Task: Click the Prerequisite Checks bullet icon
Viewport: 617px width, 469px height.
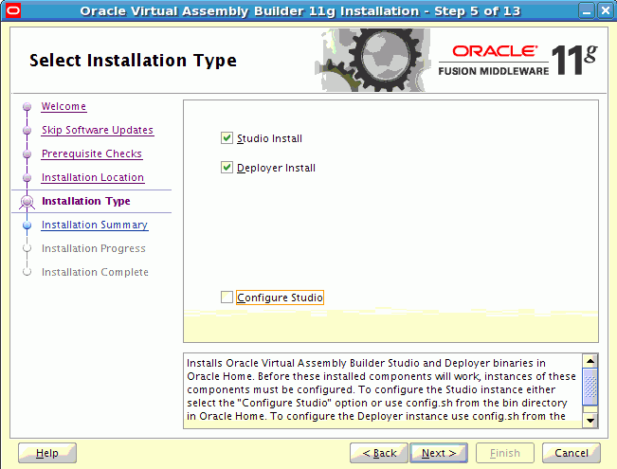Action: 27,153
